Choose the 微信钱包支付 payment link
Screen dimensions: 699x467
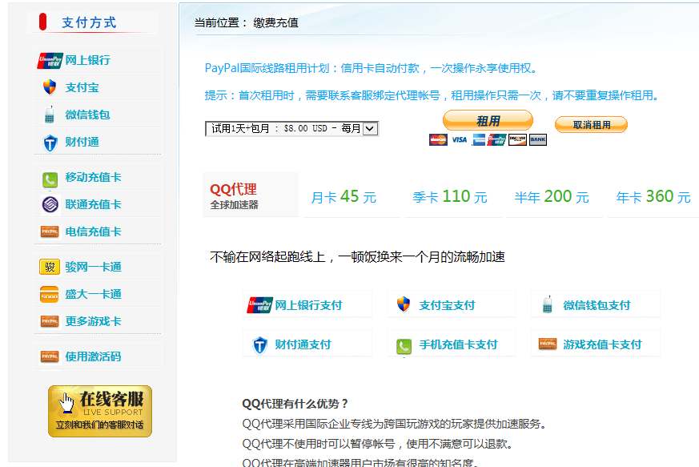(597, 305)
